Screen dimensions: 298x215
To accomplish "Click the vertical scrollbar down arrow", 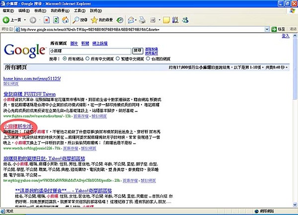I will coord(295,205).
